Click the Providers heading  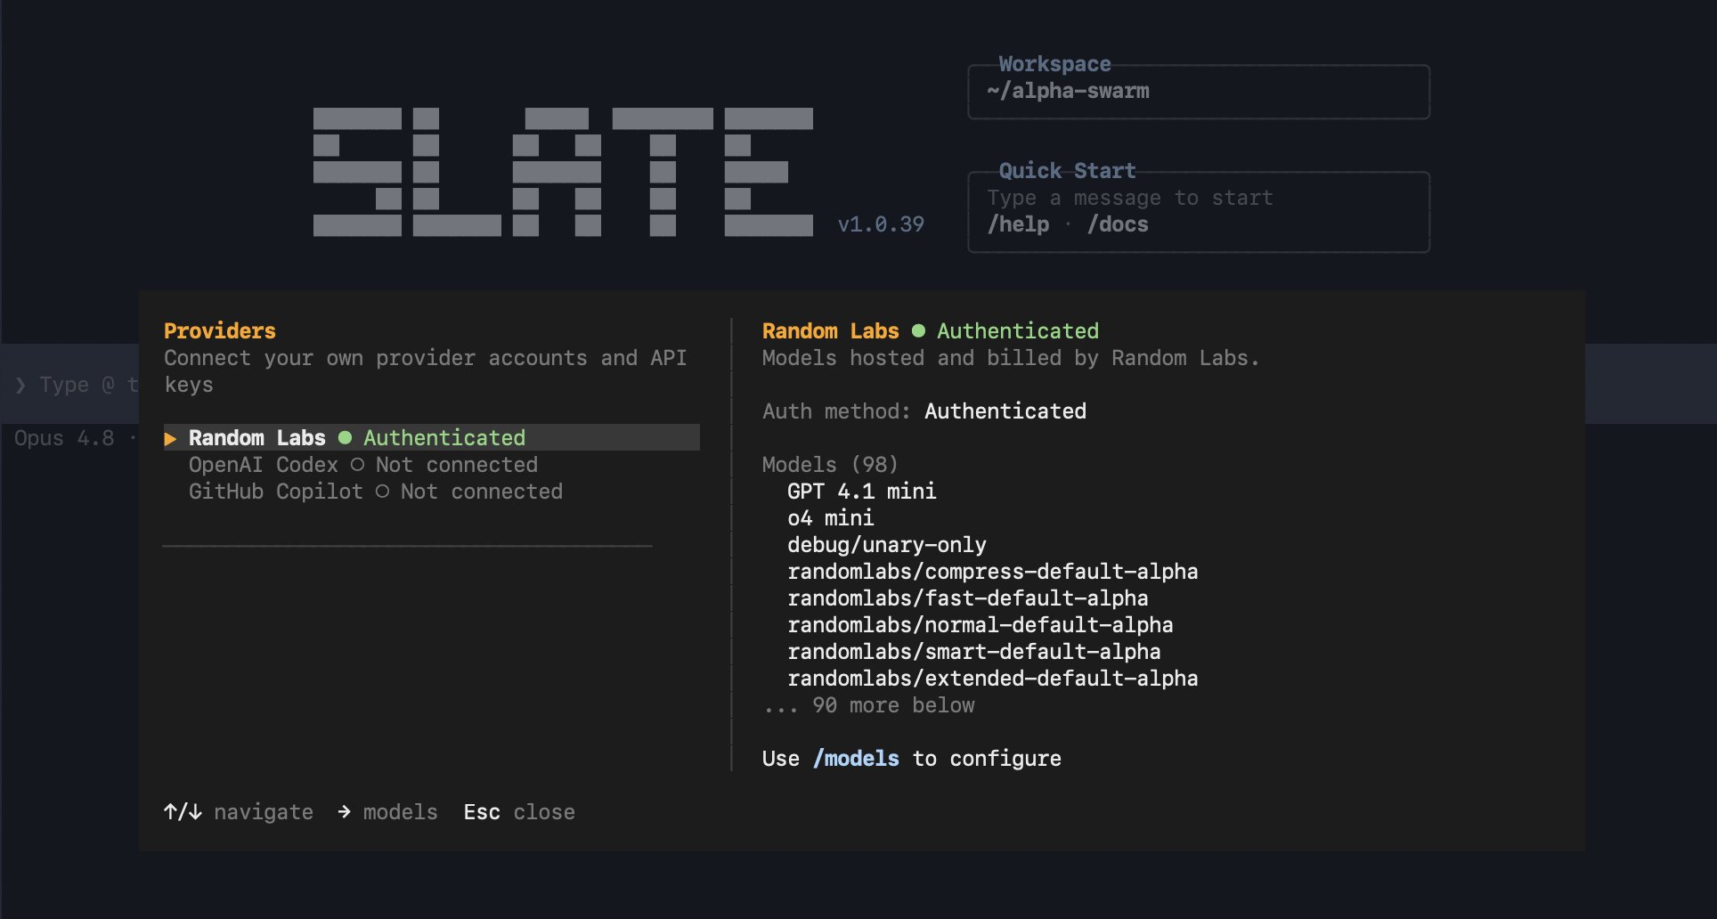219,331
